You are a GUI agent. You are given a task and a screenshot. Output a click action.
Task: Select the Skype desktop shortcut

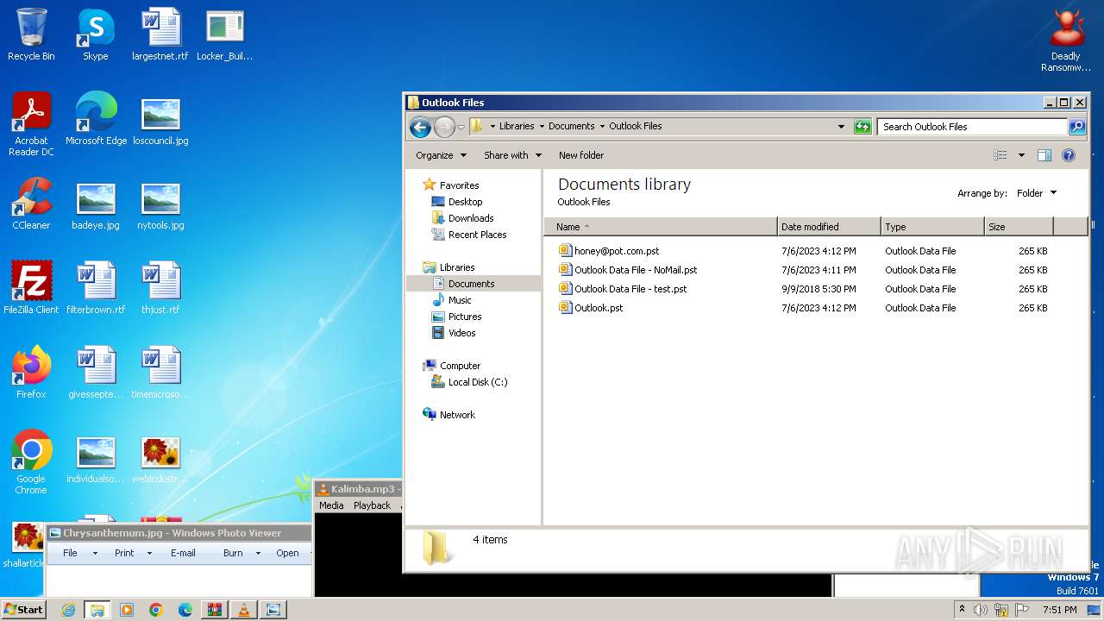pyautogui.click(x=96, y=35)
